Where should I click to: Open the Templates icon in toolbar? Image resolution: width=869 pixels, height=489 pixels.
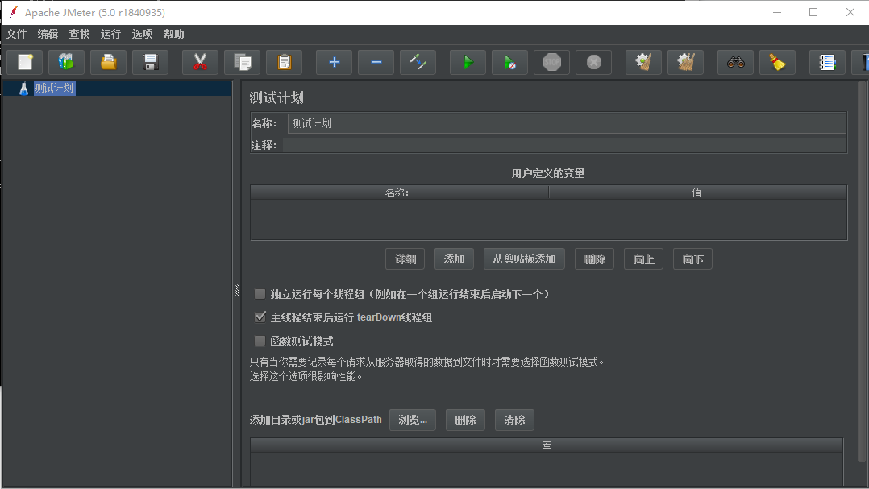coord(66,62)
